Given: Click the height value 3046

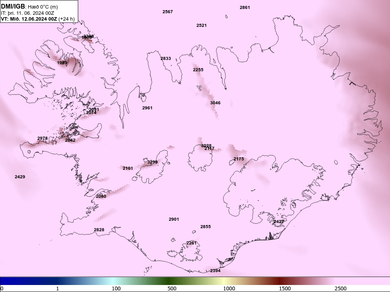Looking at the screenshot, I should pos(215,103).
